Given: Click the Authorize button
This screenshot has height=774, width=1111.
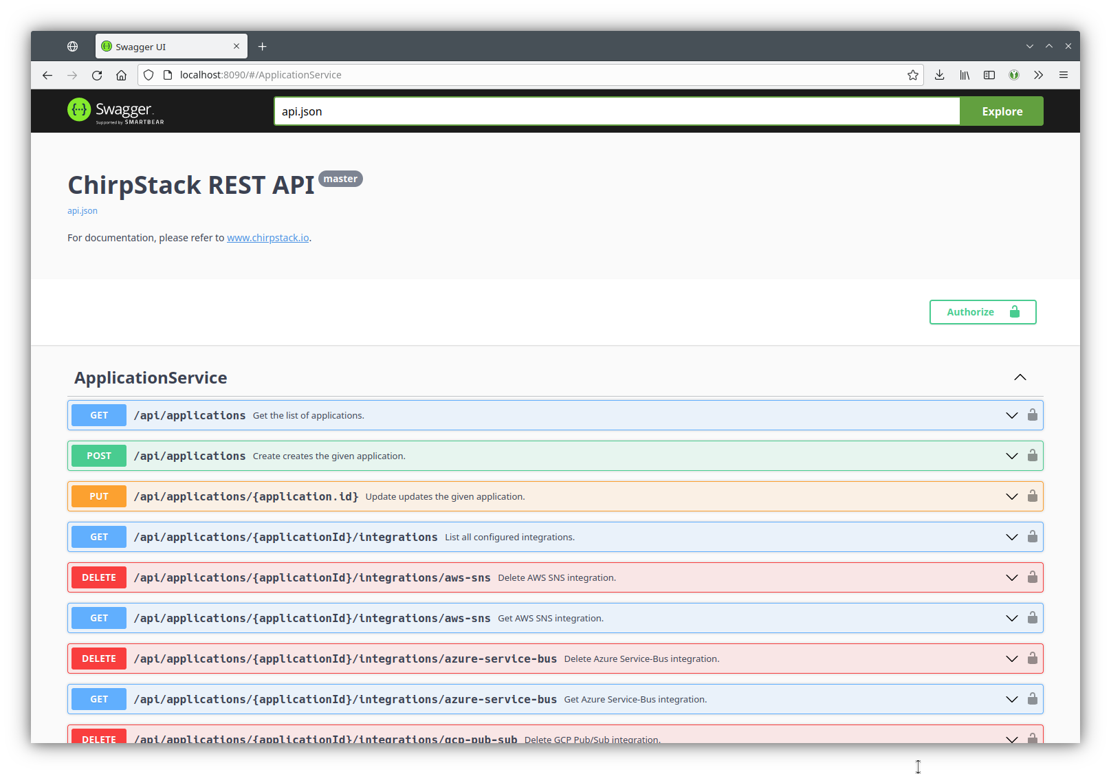Looking at the screenshot, I should click(982, 312).
